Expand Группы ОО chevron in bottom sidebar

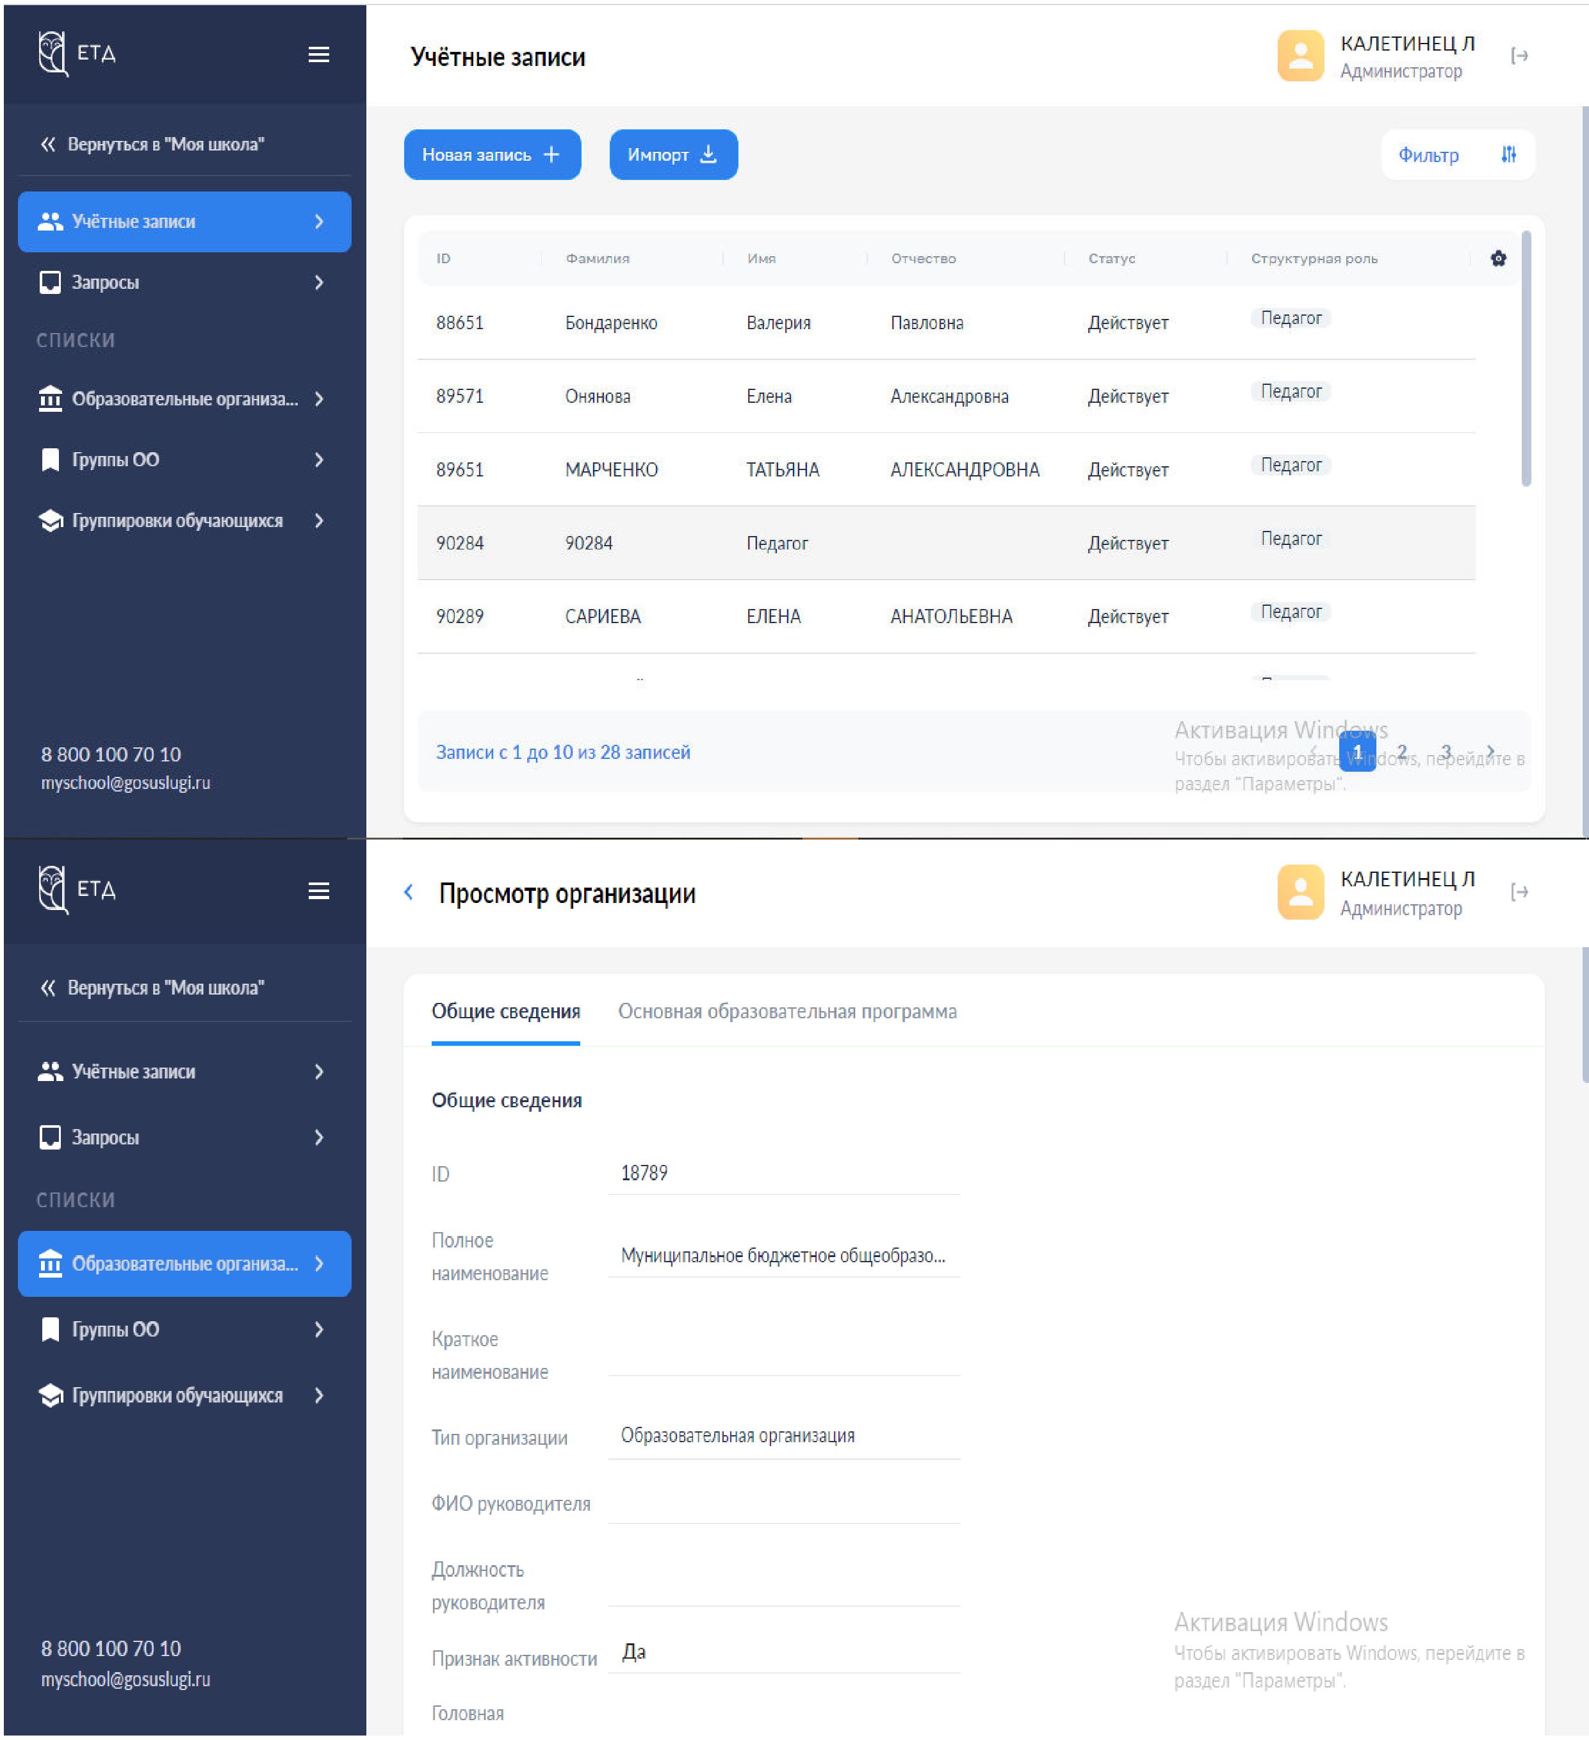point(320,1329)
